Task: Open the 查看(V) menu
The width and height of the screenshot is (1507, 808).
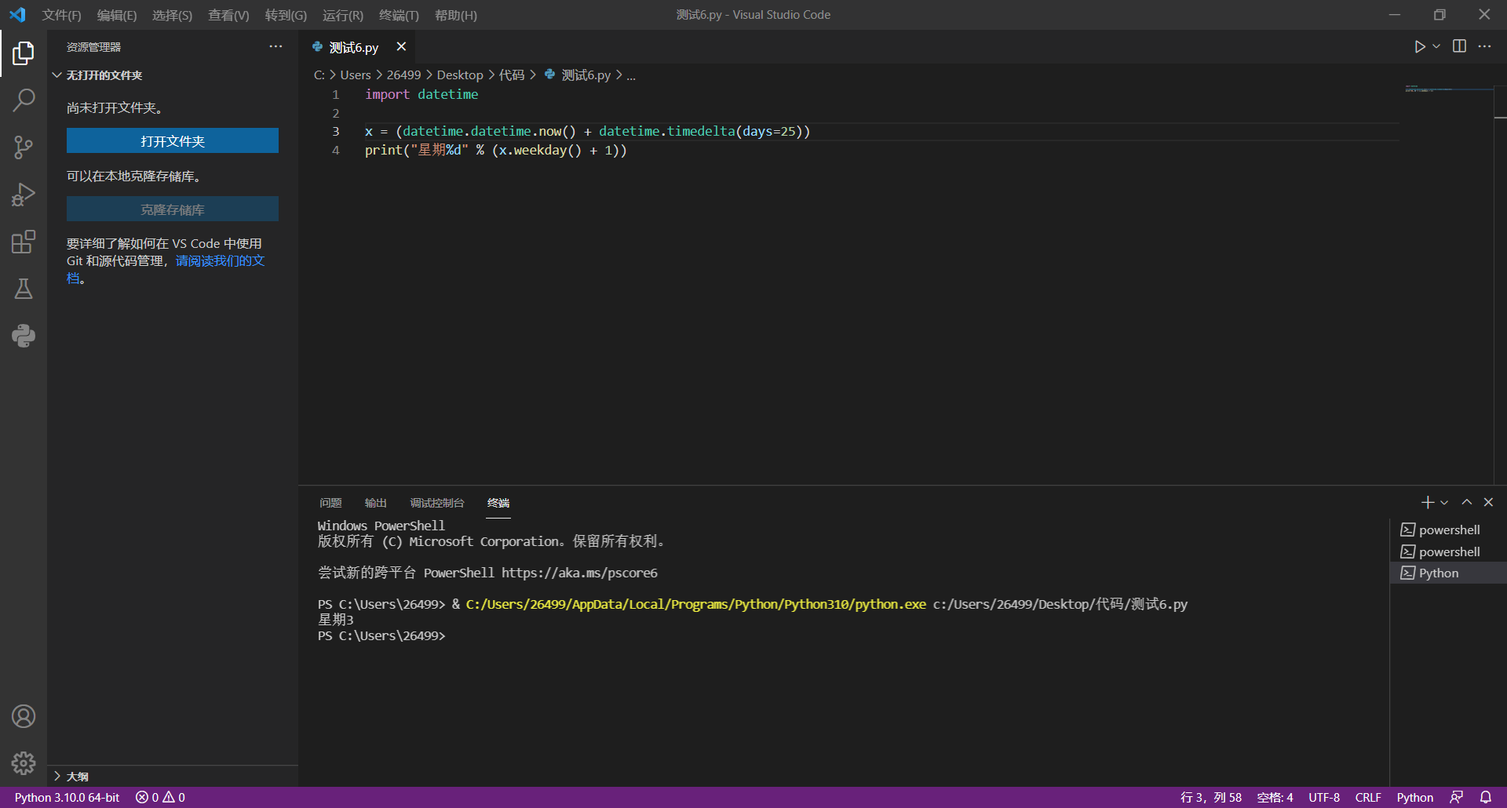Action: (228, 15)
